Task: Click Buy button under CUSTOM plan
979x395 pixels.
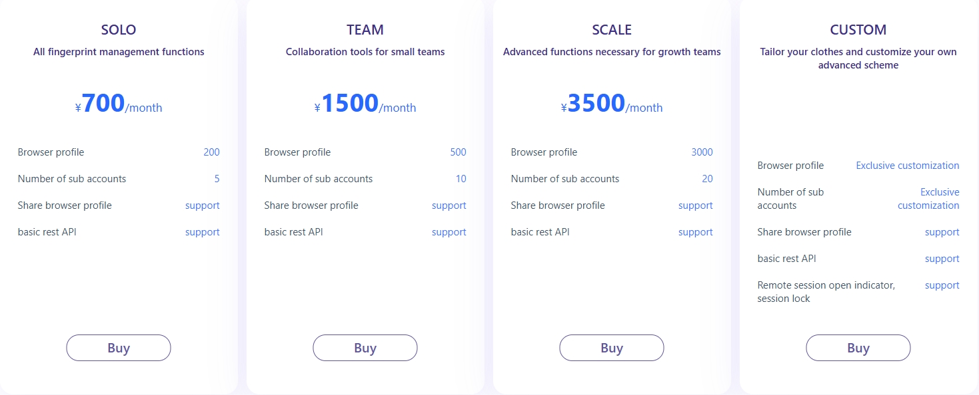Action: 858,348
